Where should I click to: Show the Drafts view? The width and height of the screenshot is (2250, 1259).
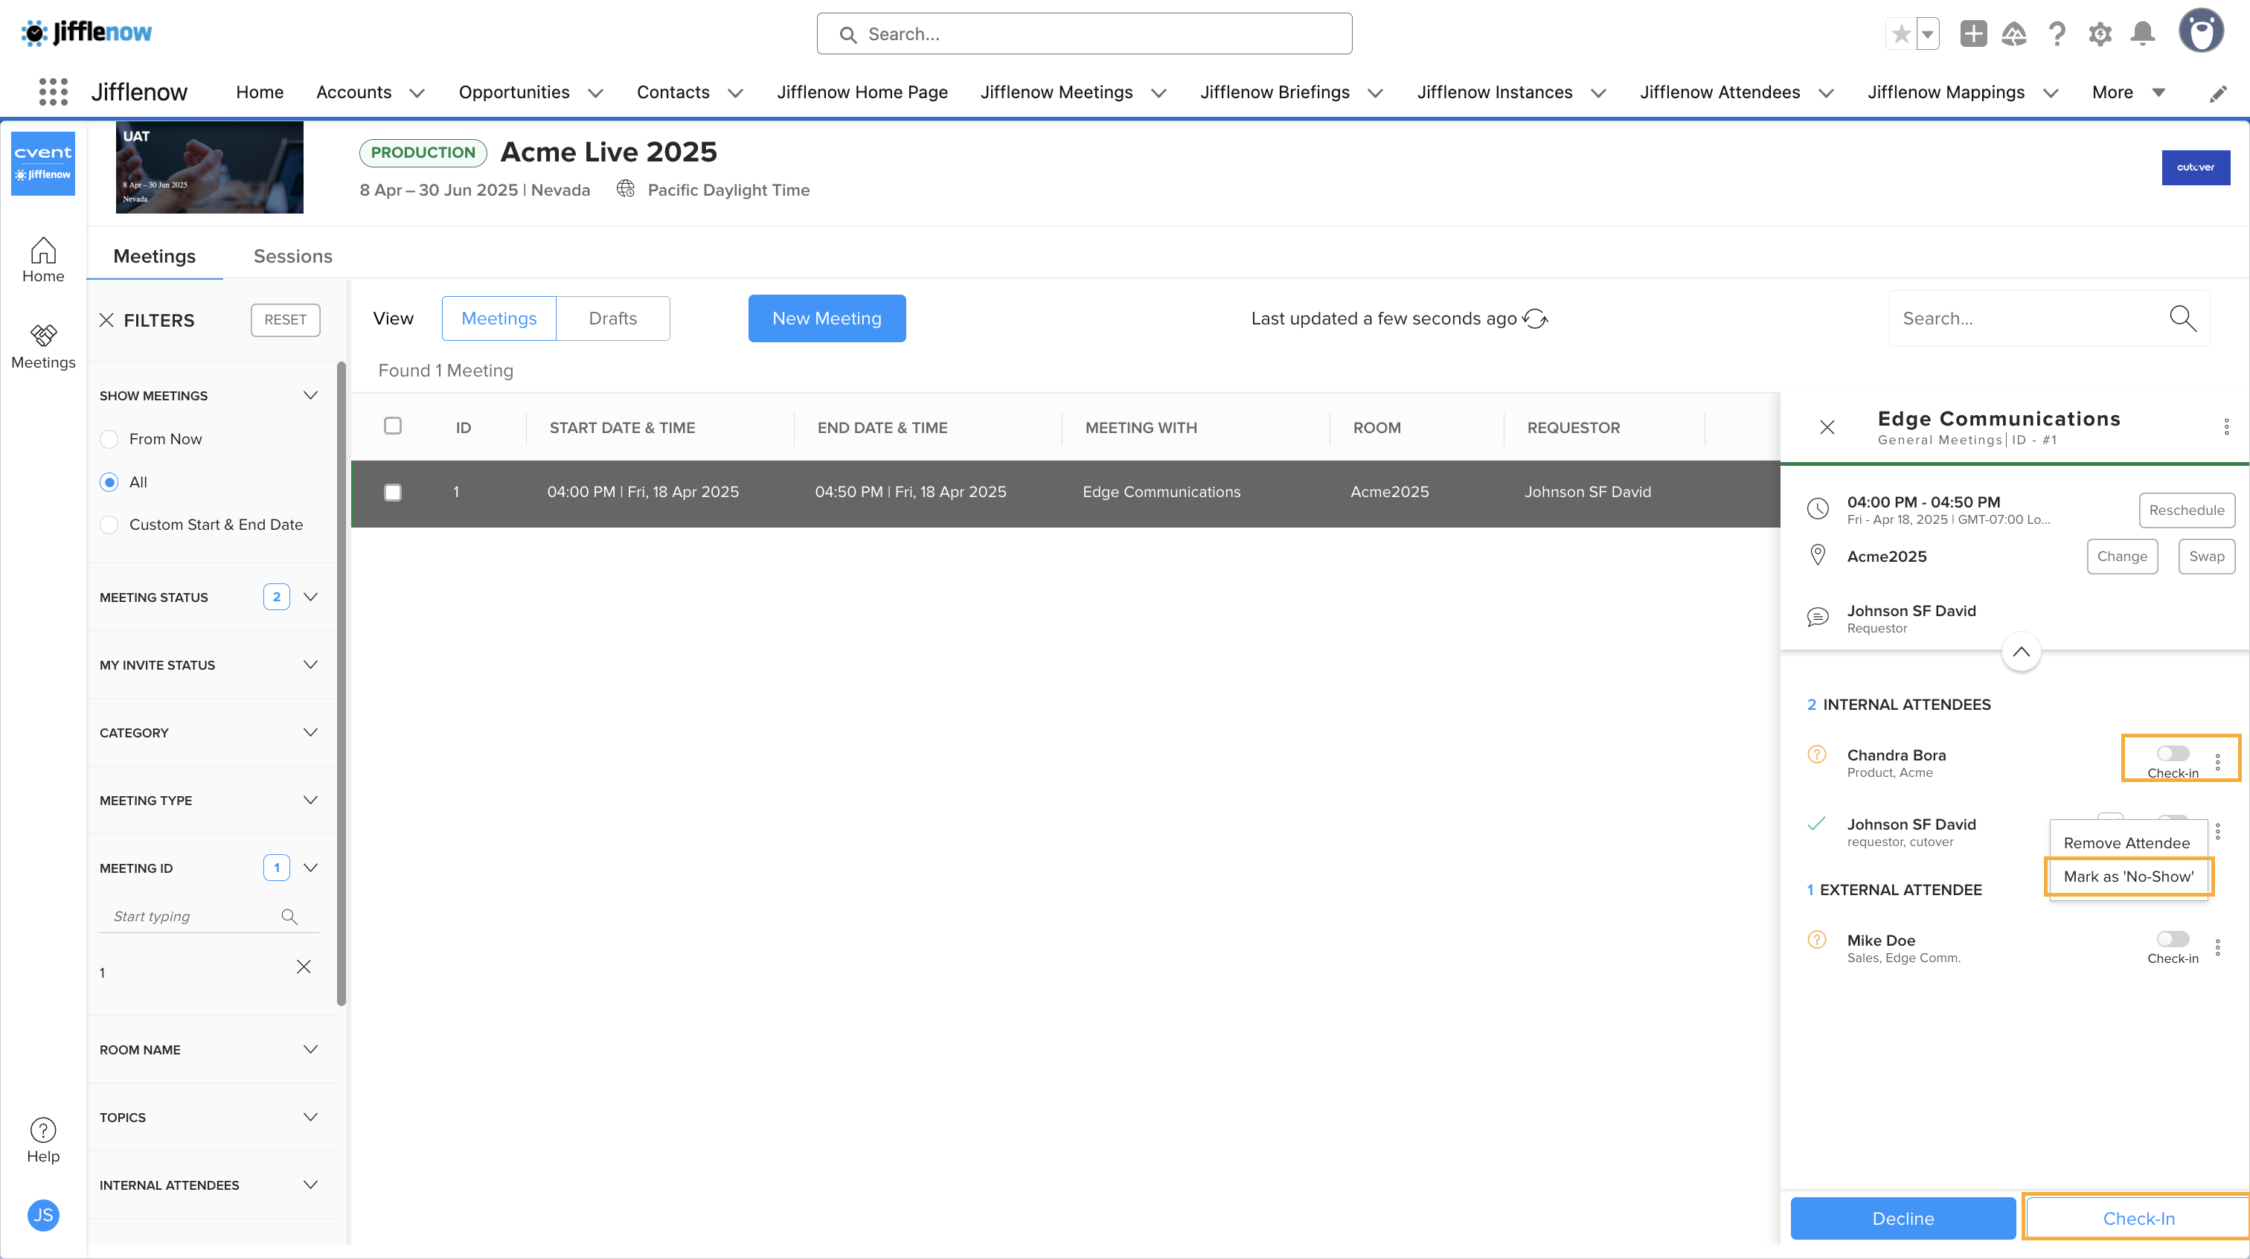tap(612, 319)
